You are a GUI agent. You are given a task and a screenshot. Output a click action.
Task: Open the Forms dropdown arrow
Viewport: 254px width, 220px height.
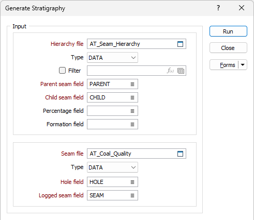pyautogui.click(x=243, y=65)
